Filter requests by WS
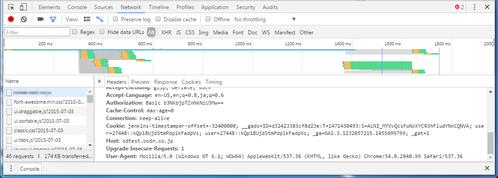Screen dimensions: 498x178 (x=266, y=32)
